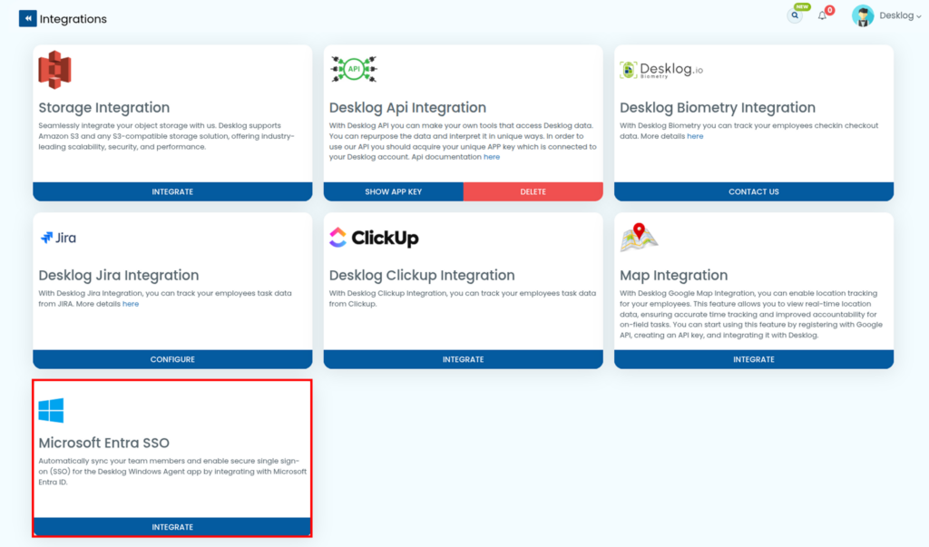Click the Desklog.io Biometry logo
Image resolution: width=929 pixels, height=547 pixels.
(x=661, y=70)
